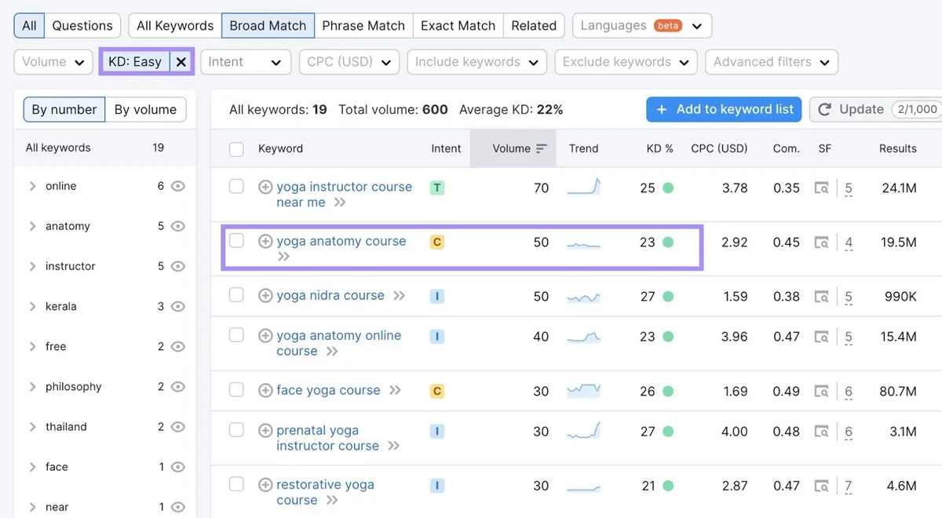Open SERP view icon for yoga anatomy course
The width and height of the screenshot is (942, 518).
[x=821, y=243]
